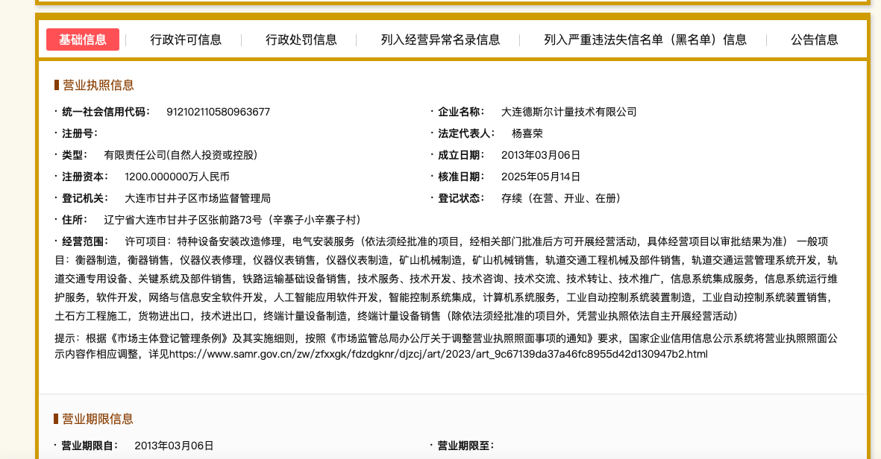Click the 住所 label
The width and height of the screenshot is (881, 459).
click(75, 220)
